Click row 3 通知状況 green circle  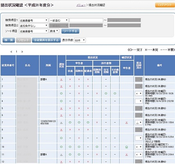tap(61, 93)
